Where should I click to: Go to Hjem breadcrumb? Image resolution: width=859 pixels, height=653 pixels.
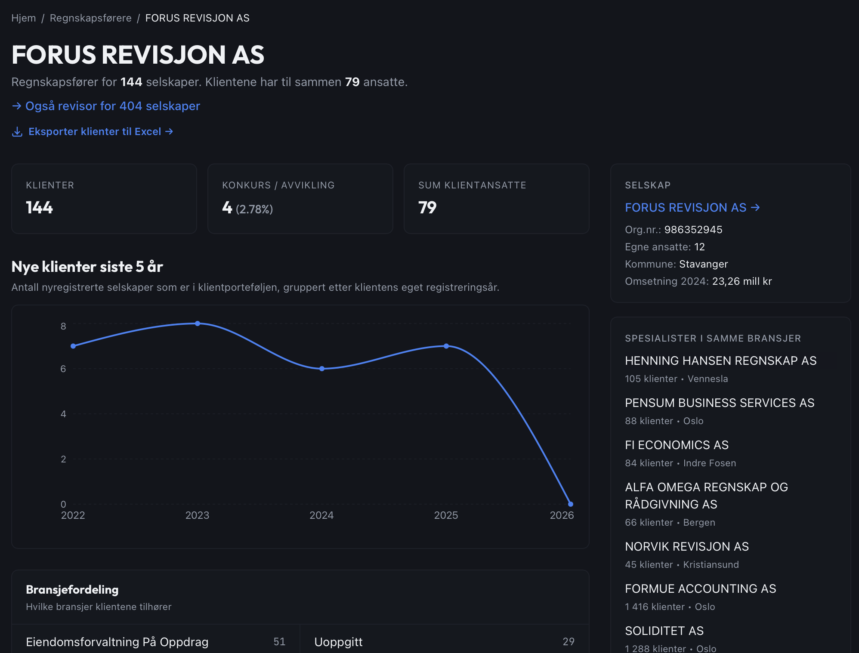(x=24, y=18)
